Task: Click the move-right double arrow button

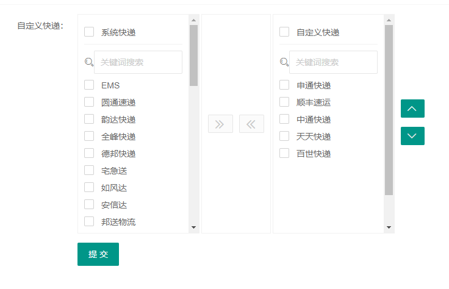Action: coord(220,124)
